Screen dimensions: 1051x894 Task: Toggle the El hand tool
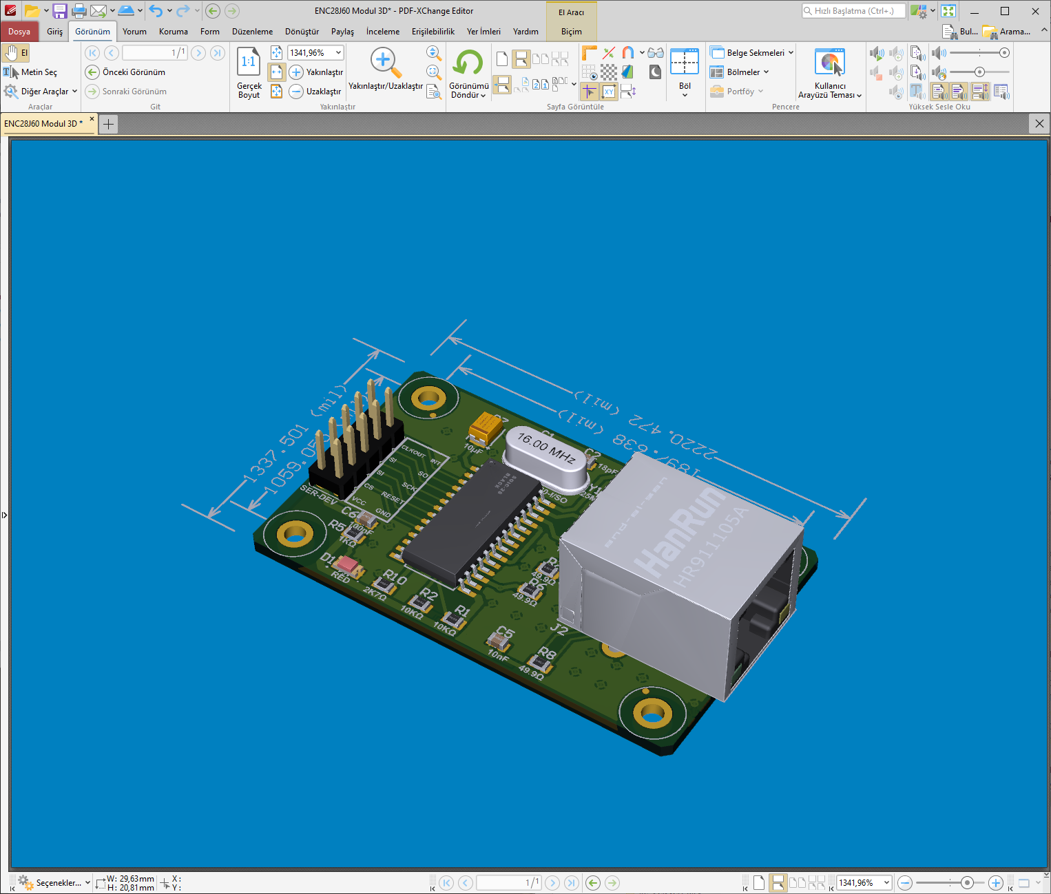click(15, 53)
